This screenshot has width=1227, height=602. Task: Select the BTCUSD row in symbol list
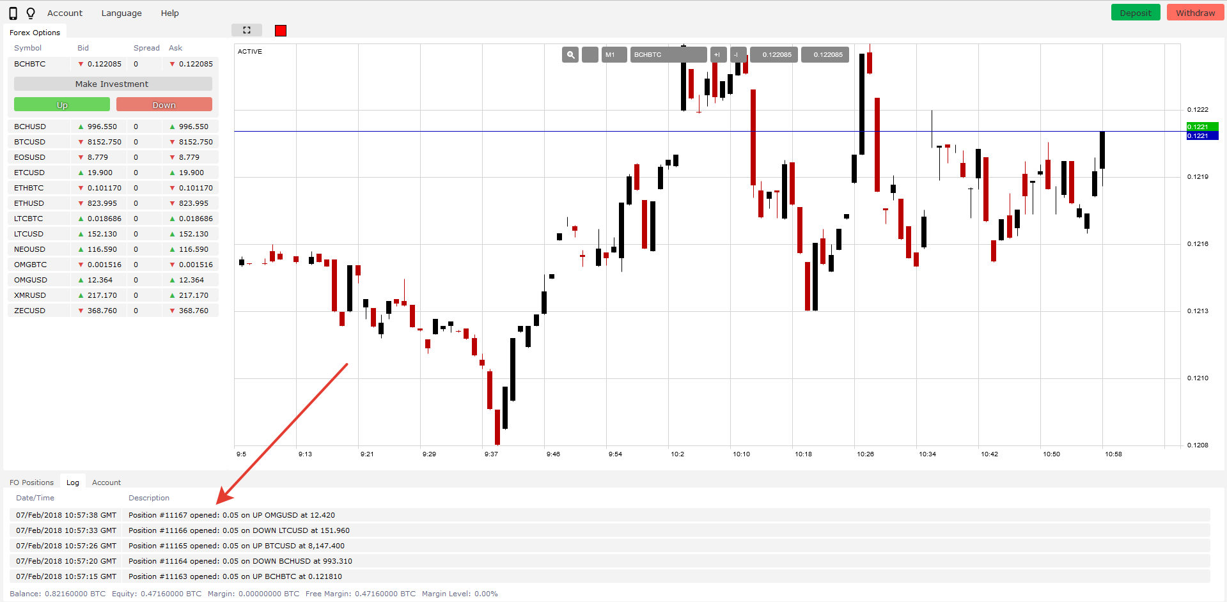tap(30, 142)
